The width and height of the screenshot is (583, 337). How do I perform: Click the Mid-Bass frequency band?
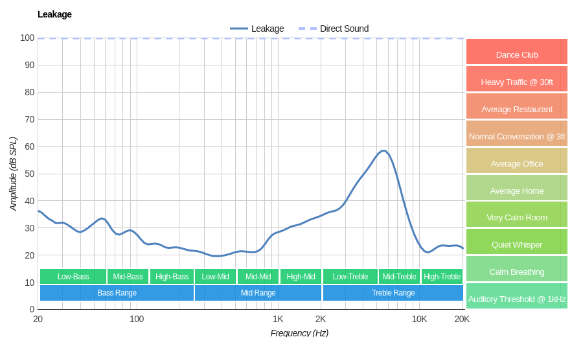tap(128, 277)
